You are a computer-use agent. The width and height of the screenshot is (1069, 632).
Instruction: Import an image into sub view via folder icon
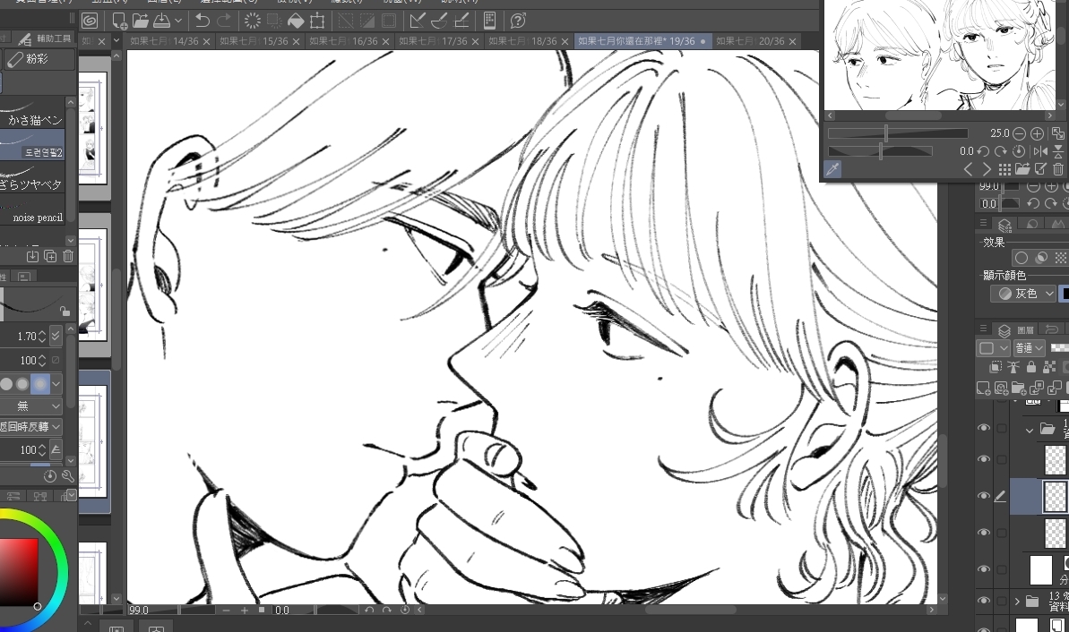(1022, 169)
